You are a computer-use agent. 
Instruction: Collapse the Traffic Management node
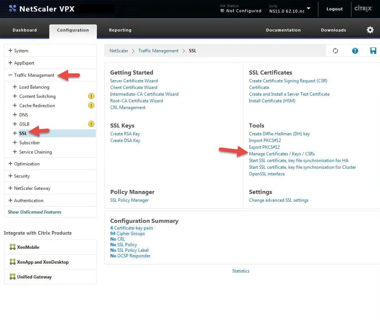pos(10,75)
